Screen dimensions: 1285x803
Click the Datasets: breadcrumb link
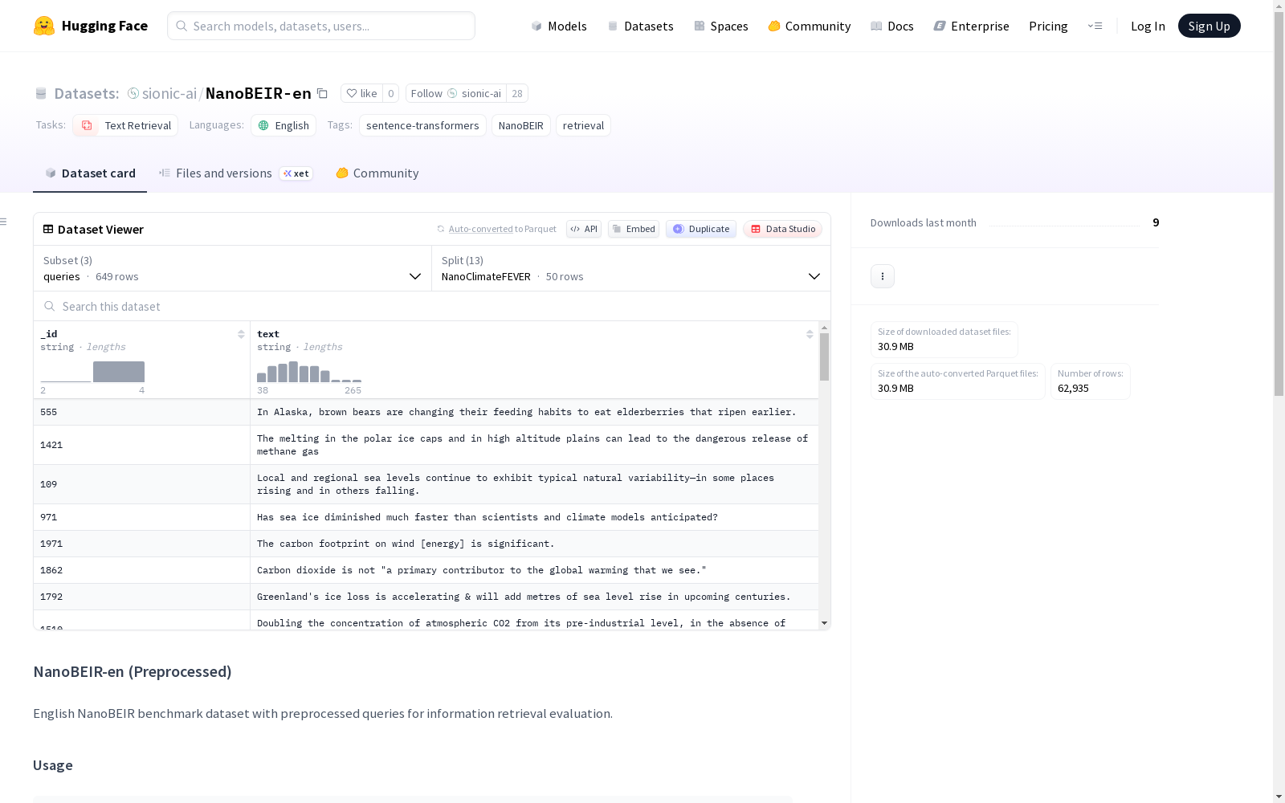tap(86, 93)
